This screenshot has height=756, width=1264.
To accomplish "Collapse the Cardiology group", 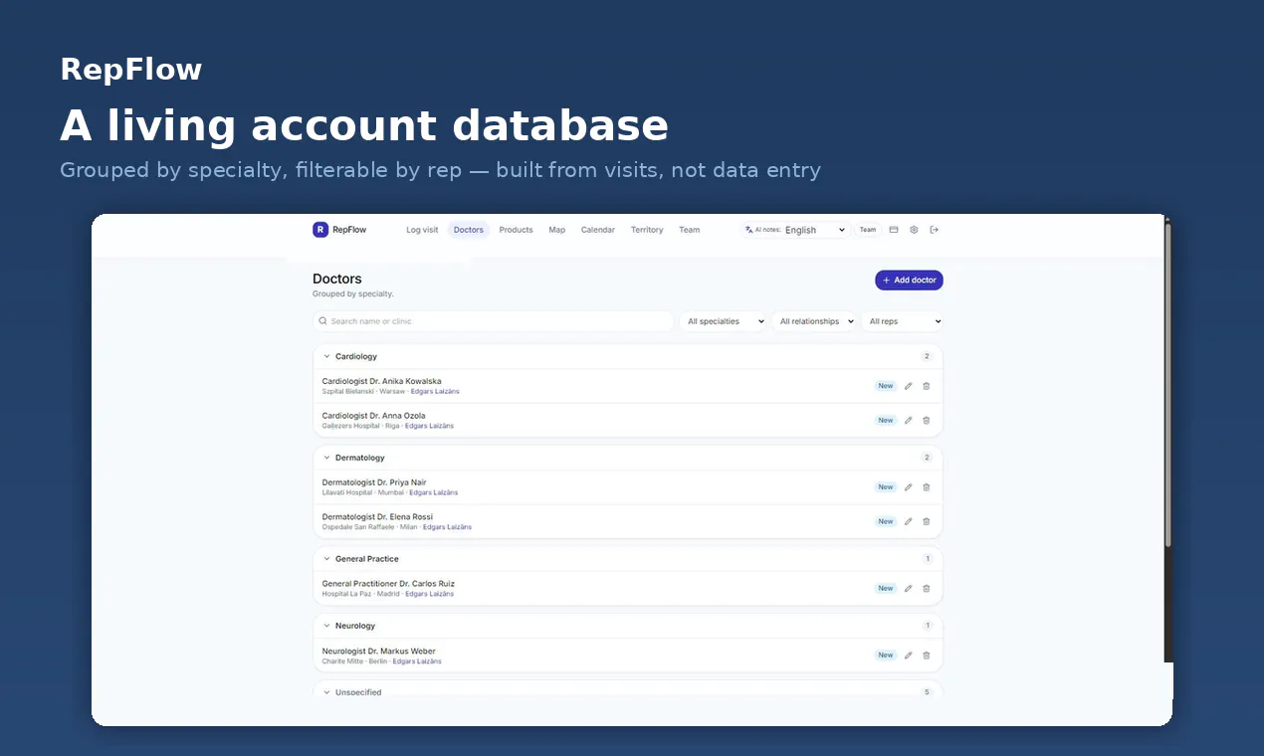I will [326, 356].
